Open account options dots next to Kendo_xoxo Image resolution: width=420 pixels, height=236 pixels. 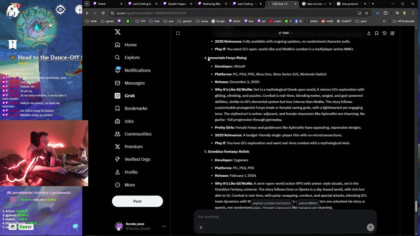[164, 226]
